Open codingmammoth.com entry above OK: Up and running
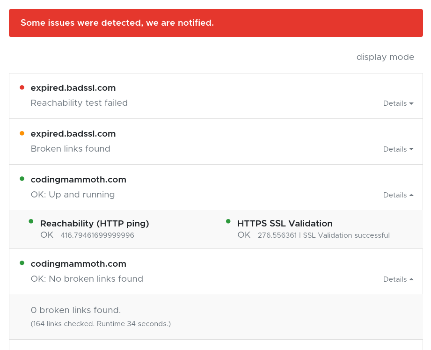 click(x=78, y=180)
